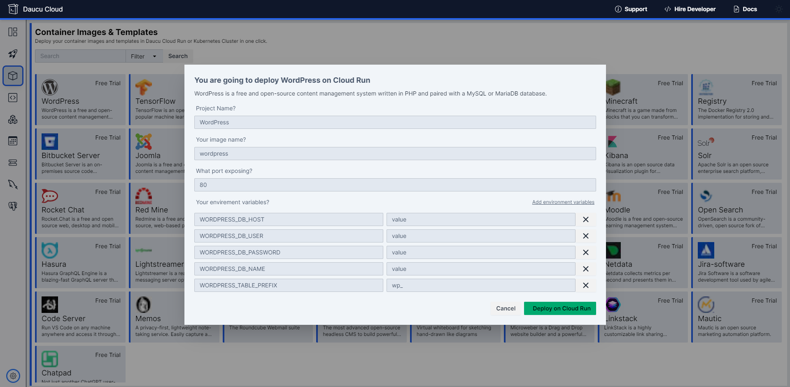
Task: Remove the WORDPRESS_DB_NAME variable row
Action: 586,269
